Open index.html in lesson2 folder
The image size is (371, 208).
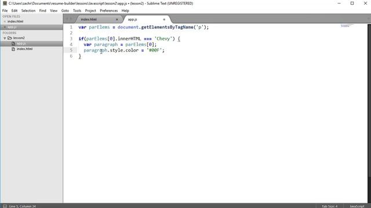(x=24, y=49)
